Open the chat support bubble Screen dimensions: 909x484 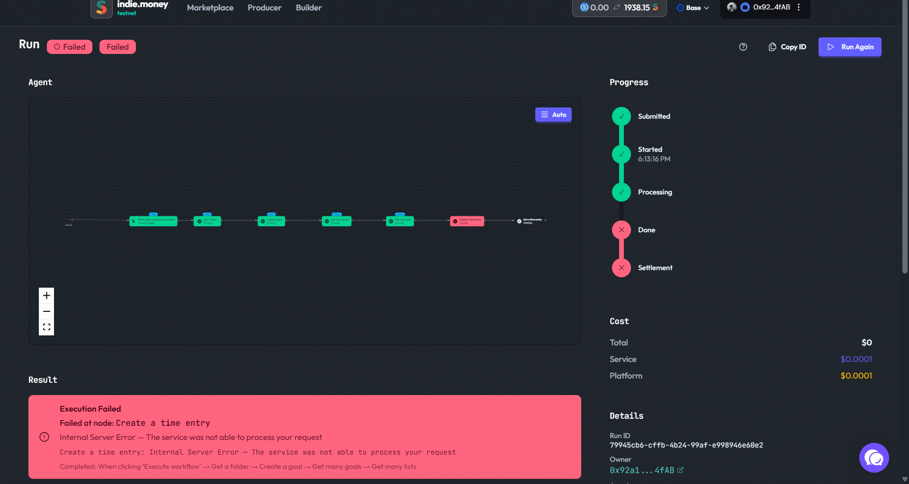click(x=873, y=458)
